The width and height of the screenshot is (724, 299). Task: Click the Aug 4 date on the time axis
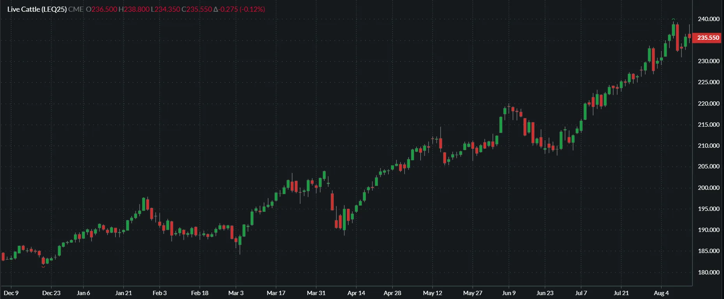(661, 293)
